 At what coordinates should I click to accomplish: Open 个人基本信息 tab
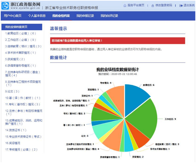pyautogui.click(x=37, y=16)
